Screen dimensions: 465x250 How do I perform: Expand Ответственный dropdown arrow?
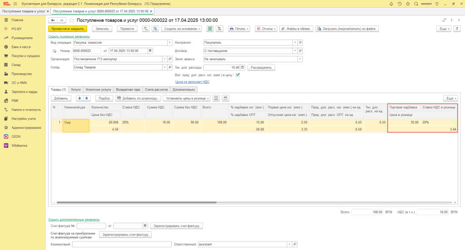click(x=289, y=245)
